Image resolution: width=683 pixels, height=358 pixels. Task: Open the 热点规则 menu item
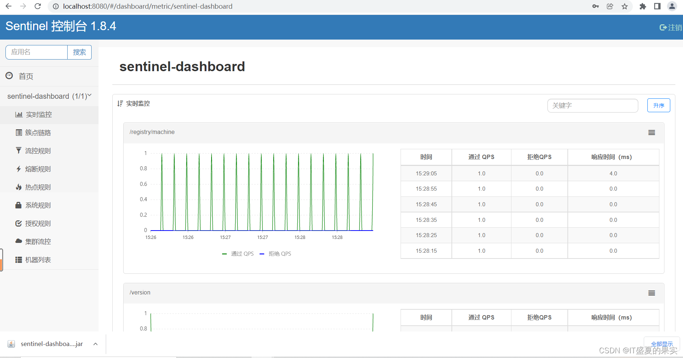49,187
